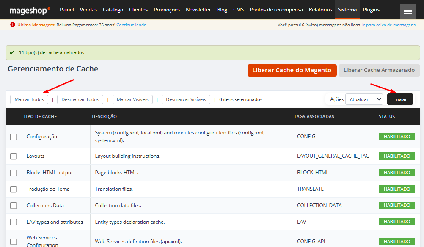Open the Plugins menu

coord(371,9)
